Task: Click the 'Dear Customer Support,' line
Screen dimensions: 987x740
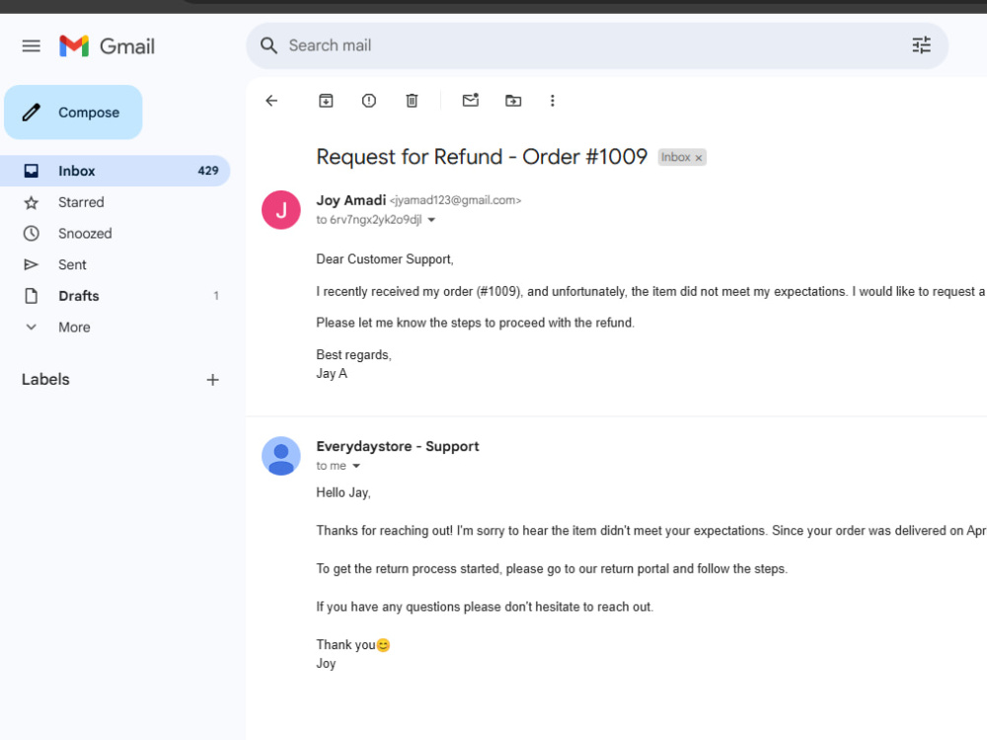Action: tap(385, 259)
